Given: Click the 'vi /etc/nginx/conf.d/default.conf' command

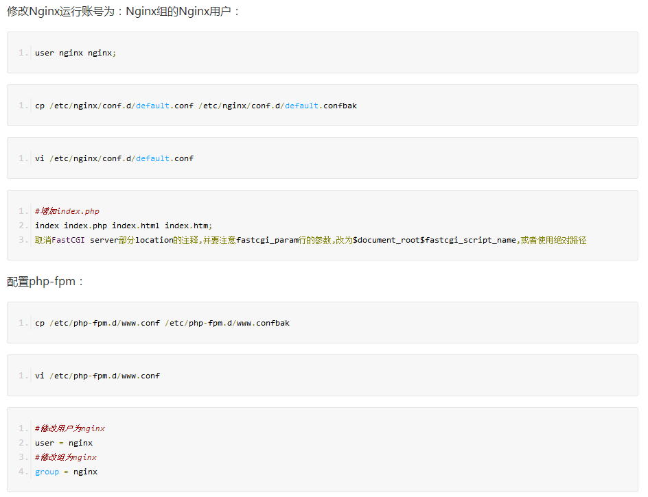Looking at the screenshot, I should (114, 158).
